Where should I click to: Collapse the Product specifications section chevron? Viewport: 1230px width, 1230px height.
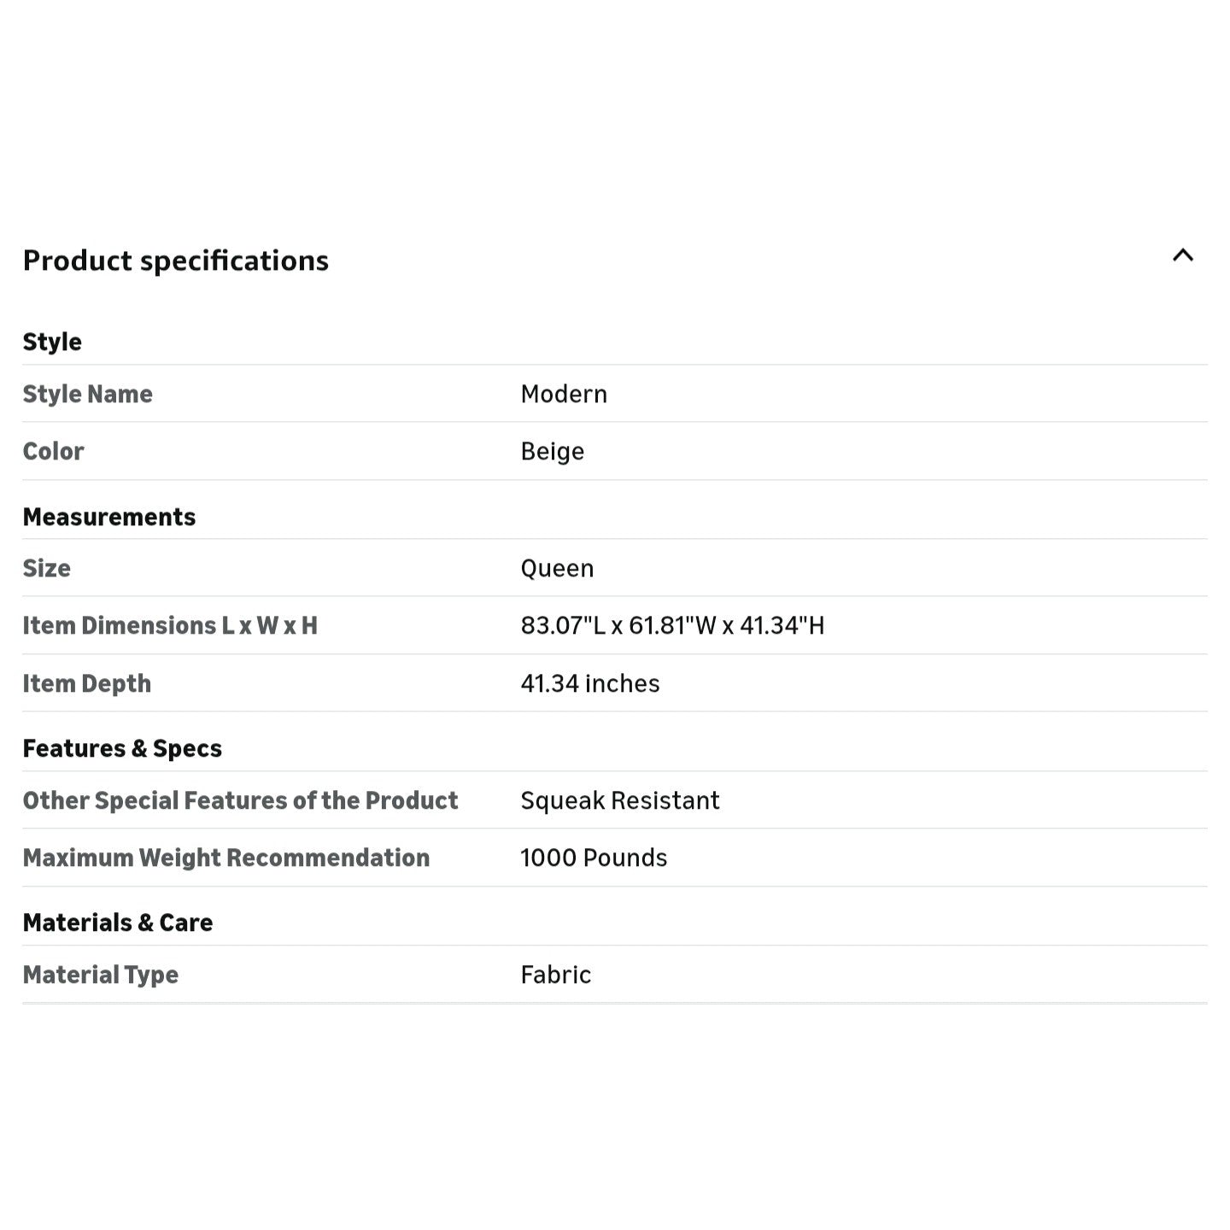(1182, 255)
